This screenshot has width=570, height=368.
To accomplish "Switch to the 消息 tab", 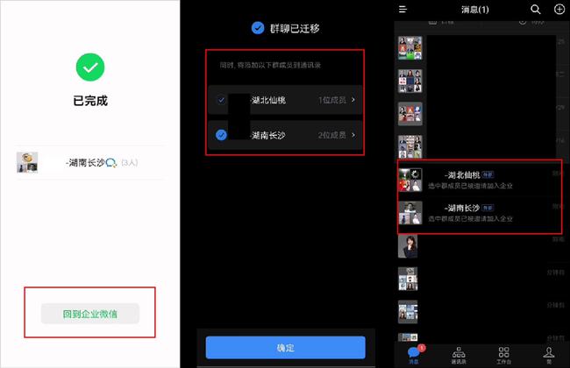I will [x=414, y=354].
